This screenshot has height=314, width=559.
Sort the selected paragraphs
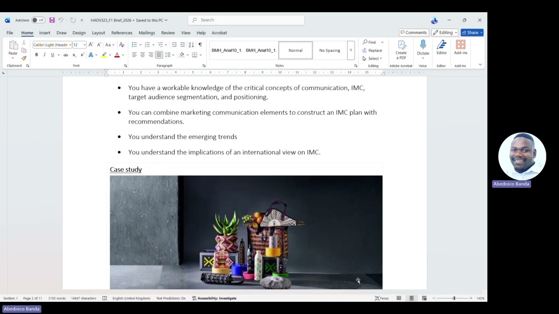pyautogui.click(x=191, y=44)
